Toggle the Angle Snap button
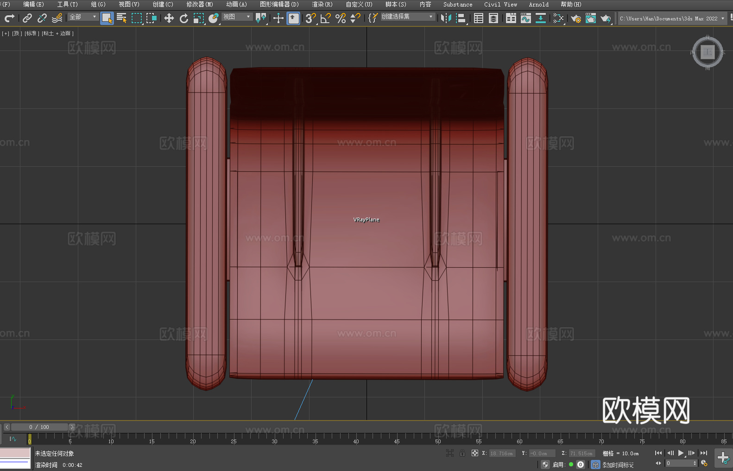The height and width of the screenshot is (471, 733). pos(325,18)
